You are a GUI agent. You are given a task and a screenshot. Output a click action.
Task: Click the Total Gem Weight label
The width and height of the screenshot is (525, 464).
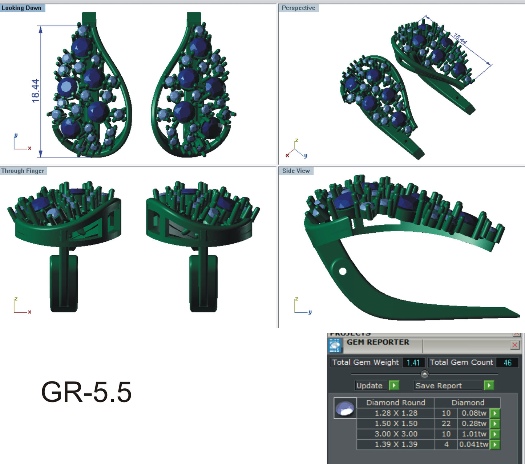[366, 362]
